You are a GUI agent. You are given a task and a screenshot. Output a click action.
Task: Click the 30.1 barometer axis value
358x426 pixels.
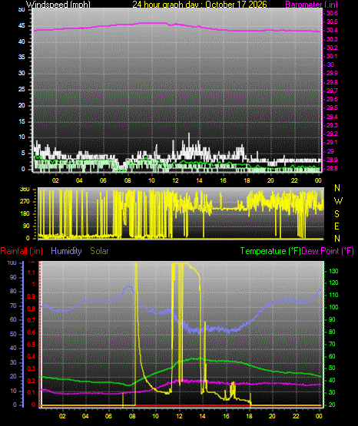pyautogui.click(x=332, y=56)
